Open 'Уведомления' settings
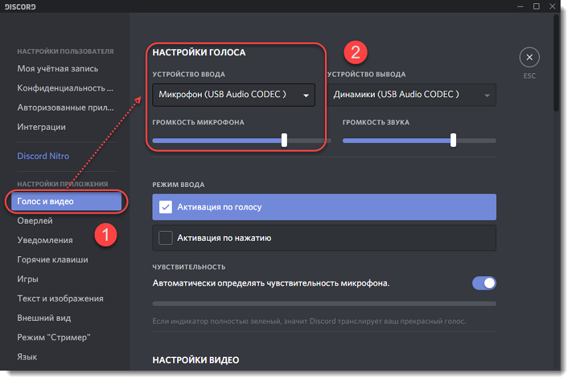This screenshot has height=382, width=572. tap(45, 240)
